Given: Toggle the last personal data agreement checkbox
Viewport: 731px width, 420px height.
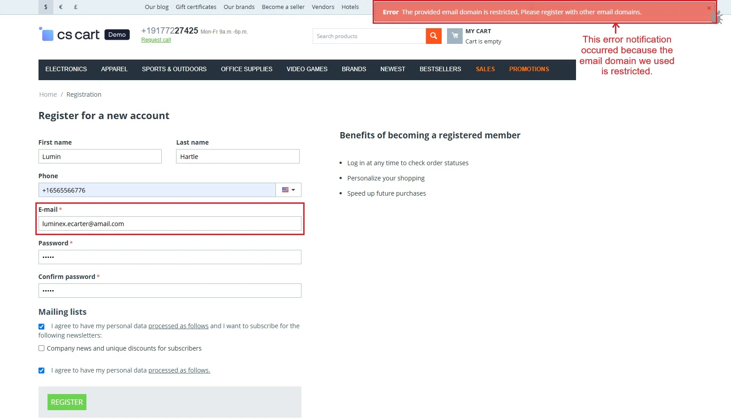Looking at the screenshot, I should click(42, 370).
